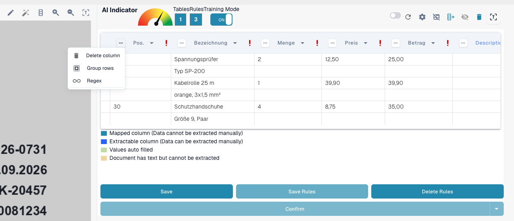This screenshot has height=221, width=514.
Task: Click the Mapped column teal swatch
Action: coord(104,133)
